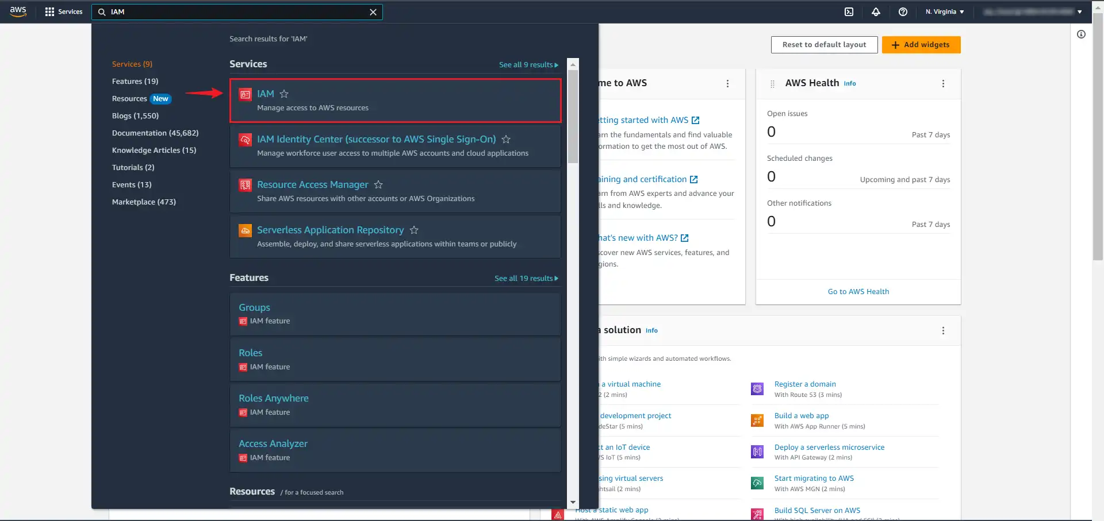Image resolution: width=1104 pixels, height=521 pixels.
Task: Click the MGN Start migrating icon
Action: point(757,483)
